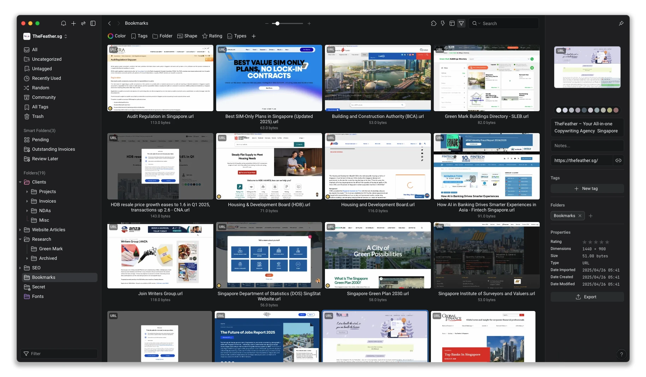Expand the Archived folder

coord(27,258)
